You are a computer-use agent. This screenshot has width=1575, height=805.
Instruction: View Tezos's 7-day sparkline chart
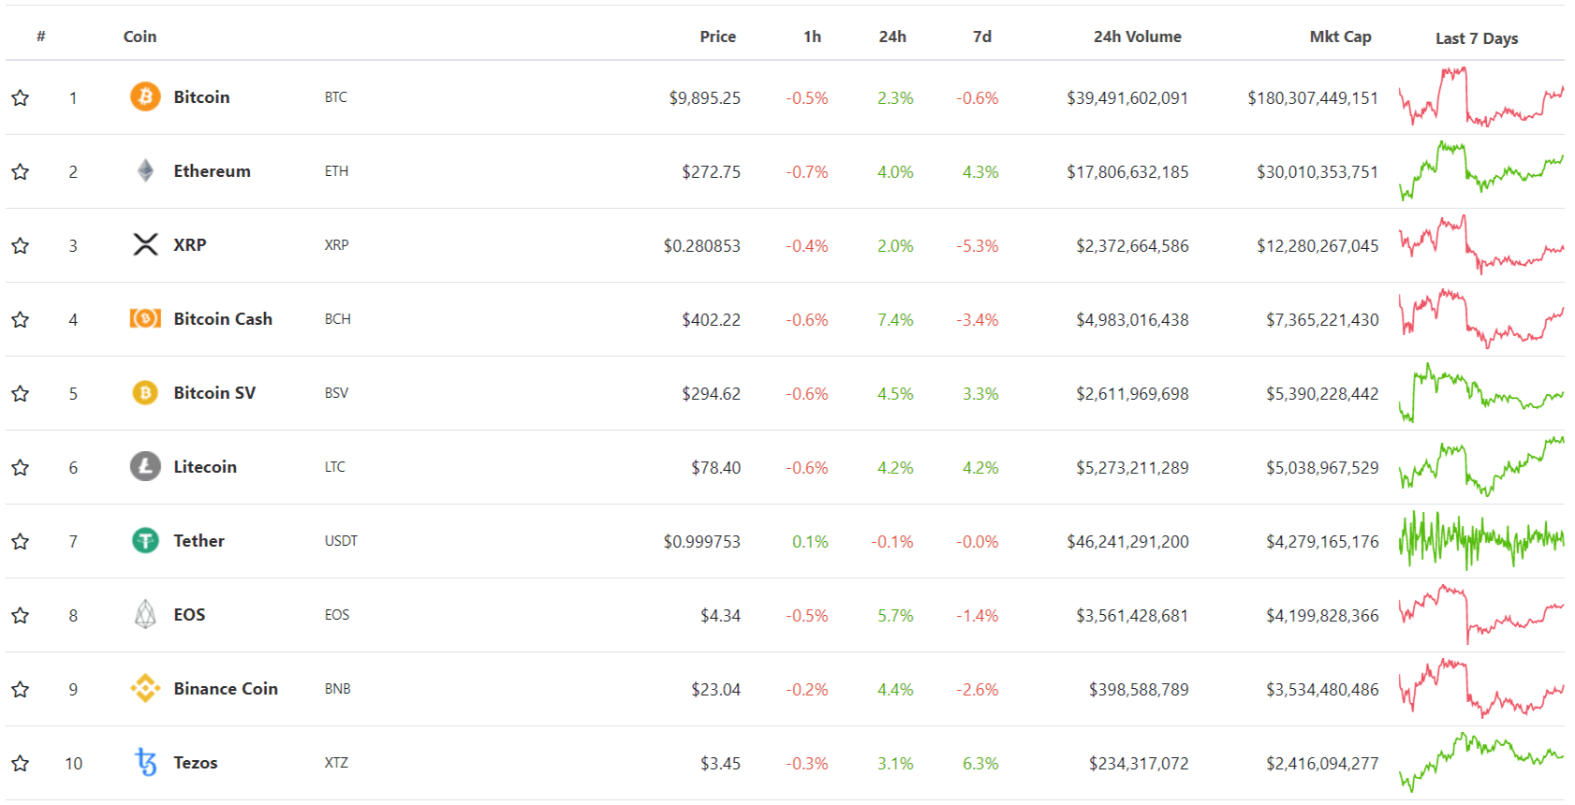point(1481,762)
